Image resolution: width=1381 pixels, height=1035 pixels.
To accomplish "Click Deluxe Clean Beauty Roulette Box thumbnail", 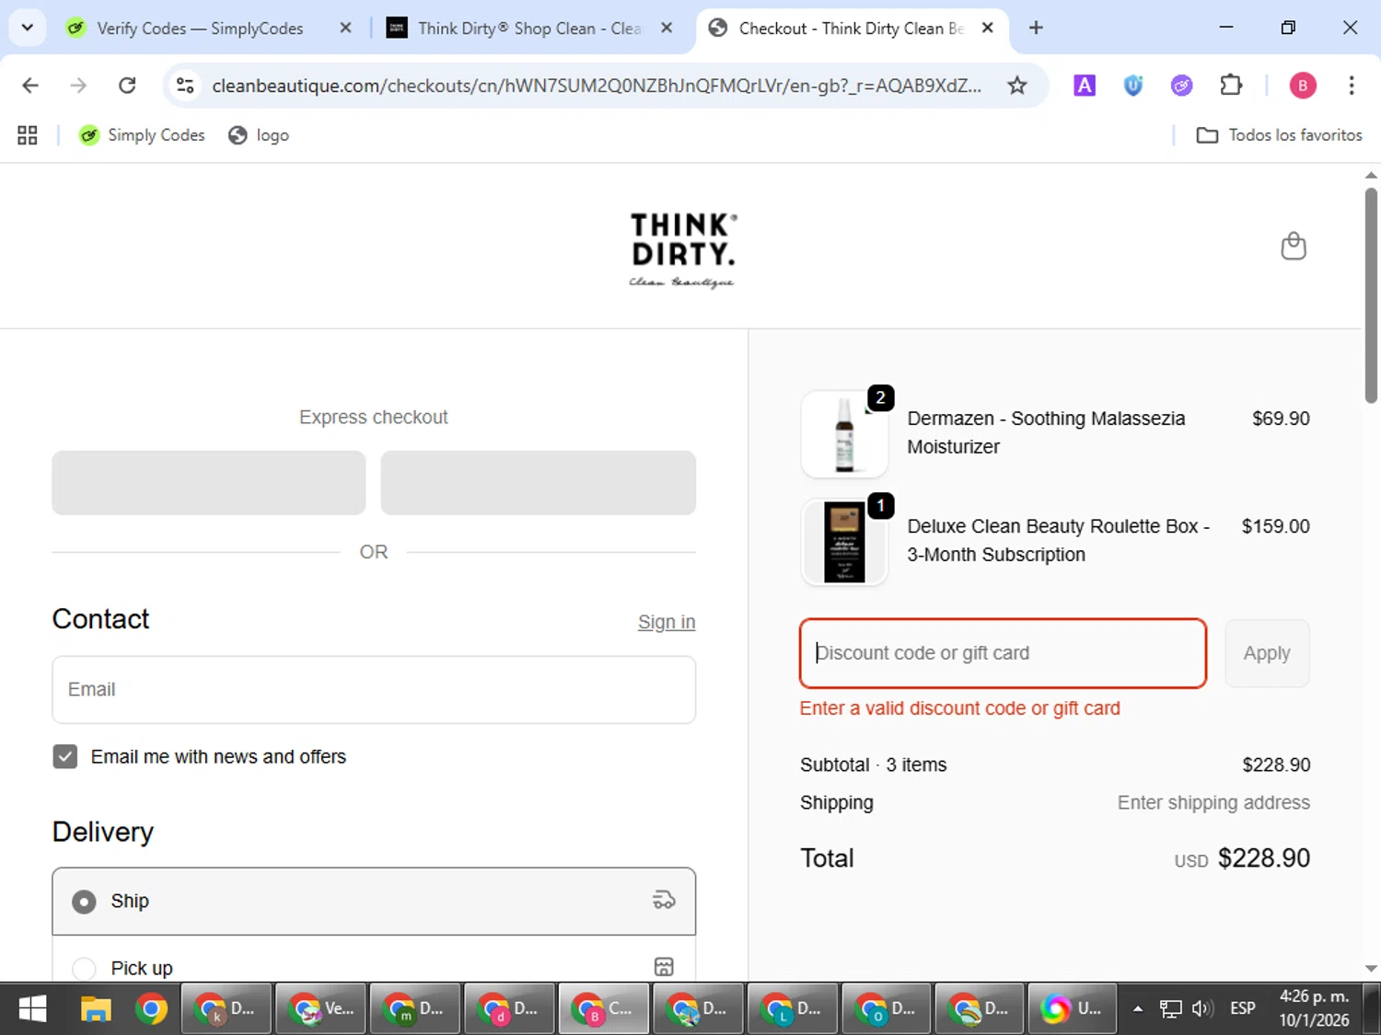I will click(x=844, y=542).
